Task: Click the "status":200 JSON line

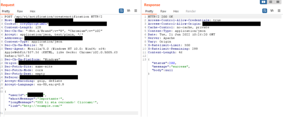Action: pyautogui.click(x=164, y=63)
